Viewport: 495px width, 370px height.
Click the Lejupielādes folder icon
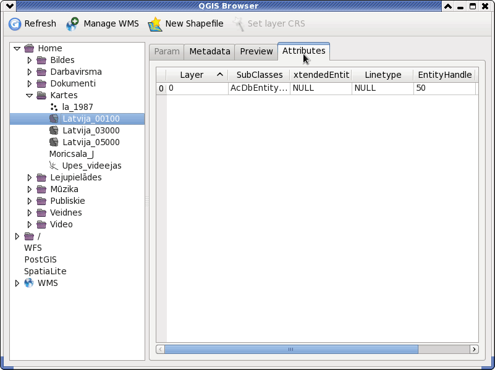pyautogui.click(x=41, y=177)
